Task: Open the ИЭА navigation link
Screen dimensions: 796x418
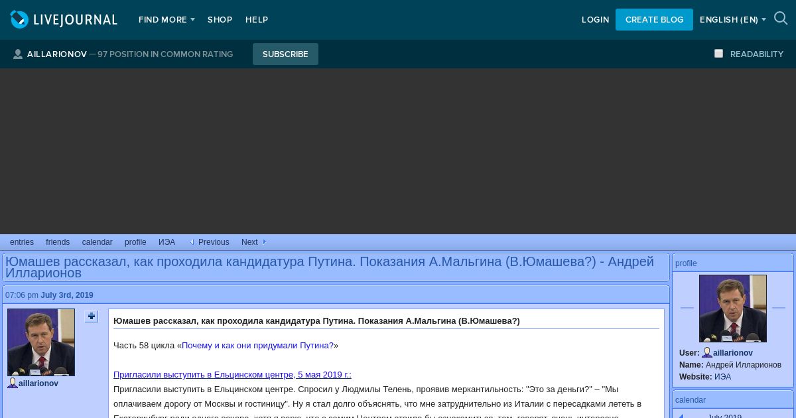Action: tap(166, 242)
